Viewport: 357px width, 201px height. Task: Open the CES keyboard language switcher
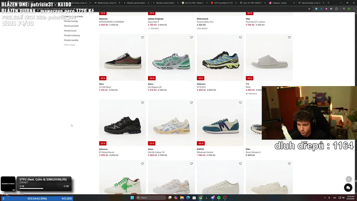tap(334, 198)
